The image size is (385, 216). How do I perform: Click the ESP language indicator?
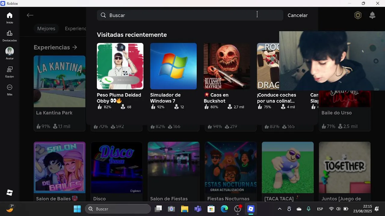click(320, 209)
